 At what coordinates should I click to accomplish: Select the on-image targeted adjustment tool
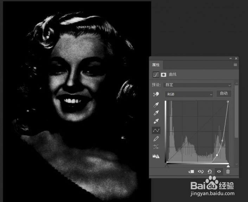(x=156, y=94)
